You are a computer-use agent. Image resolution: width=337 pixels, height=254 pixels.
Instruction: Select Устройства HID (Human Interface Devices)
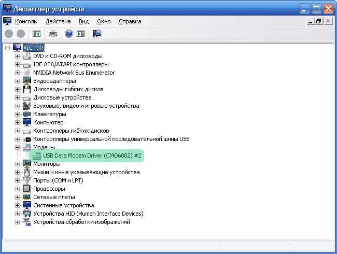click(88, 214)
